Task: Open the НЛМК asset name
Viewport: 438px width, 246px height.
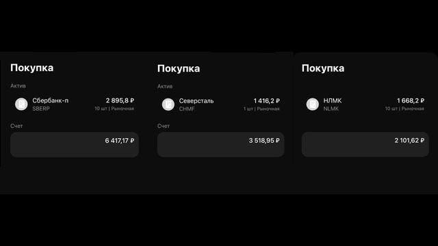Action: click(x=333, y=100)
